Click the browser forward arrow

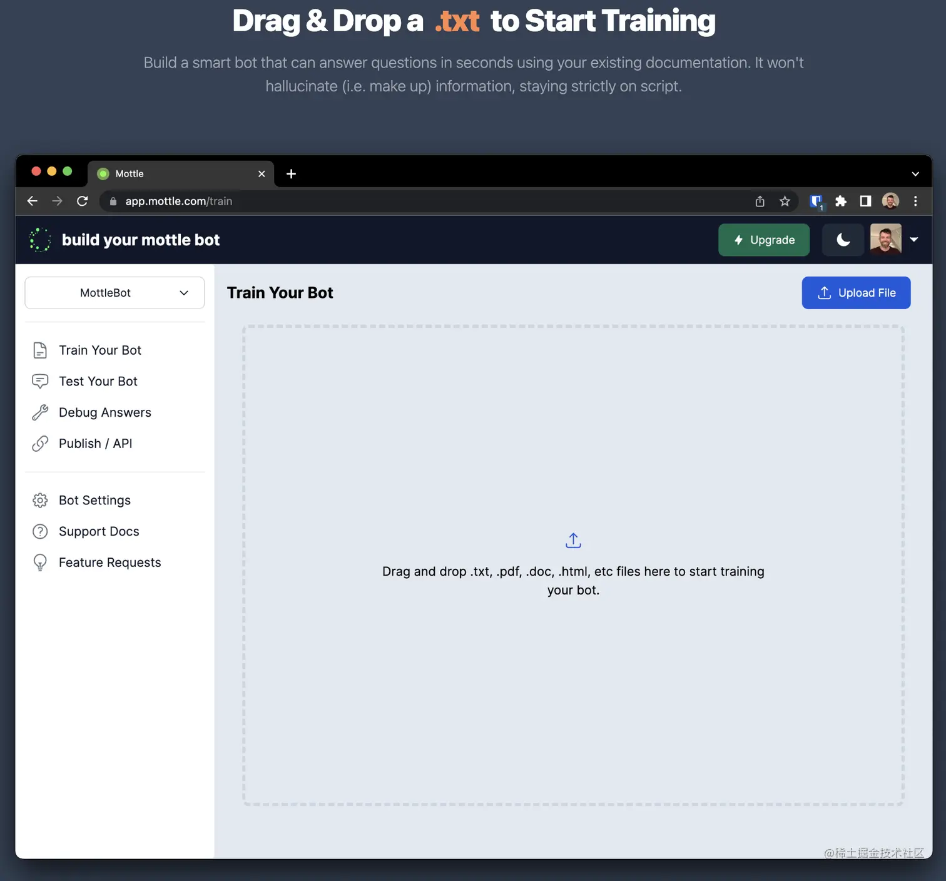click(57, 201)
